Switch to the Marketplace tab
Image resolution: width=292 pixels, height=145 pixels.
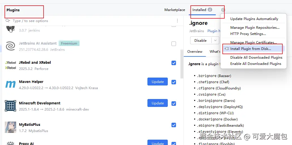[x=175, y=10]
